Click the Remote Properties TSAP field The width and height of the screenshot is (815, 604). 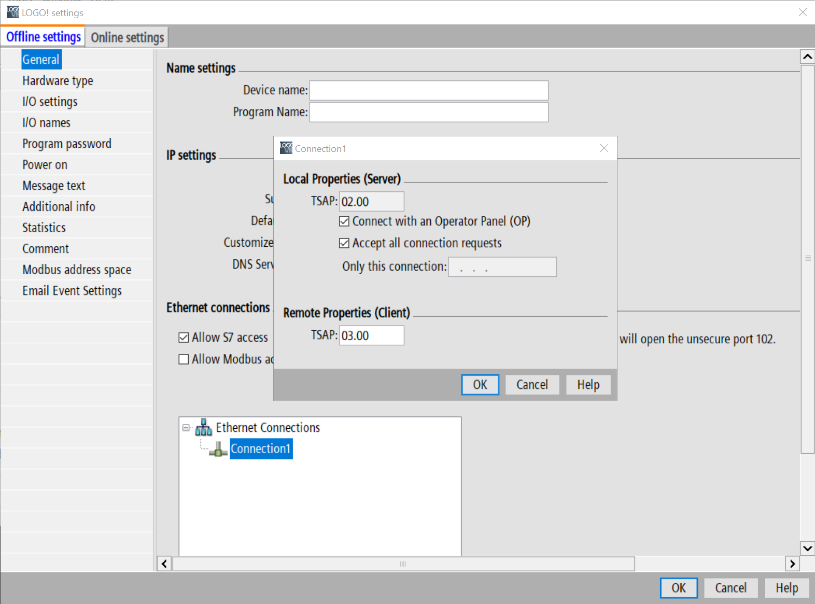pyautogui.click(x=372, y=335)
